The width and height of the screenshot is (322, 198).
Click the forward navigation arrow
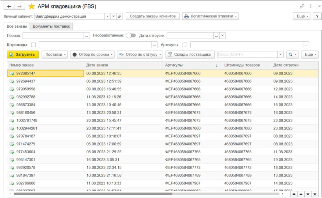coord(20,6)
